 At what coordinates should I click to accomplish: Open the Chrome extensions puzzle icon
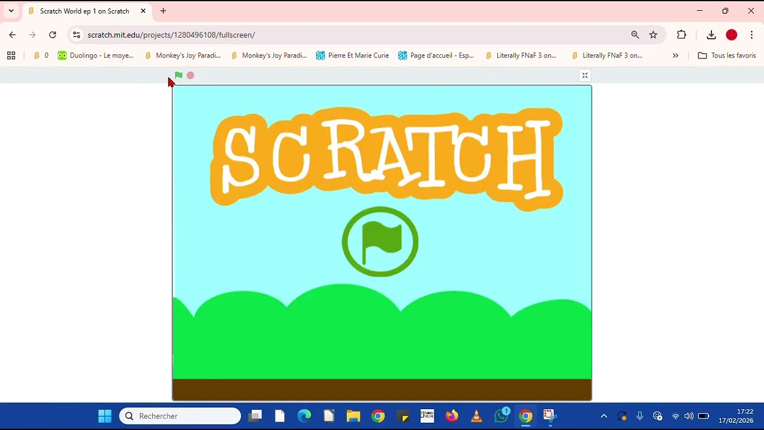[x=682, y=35]
